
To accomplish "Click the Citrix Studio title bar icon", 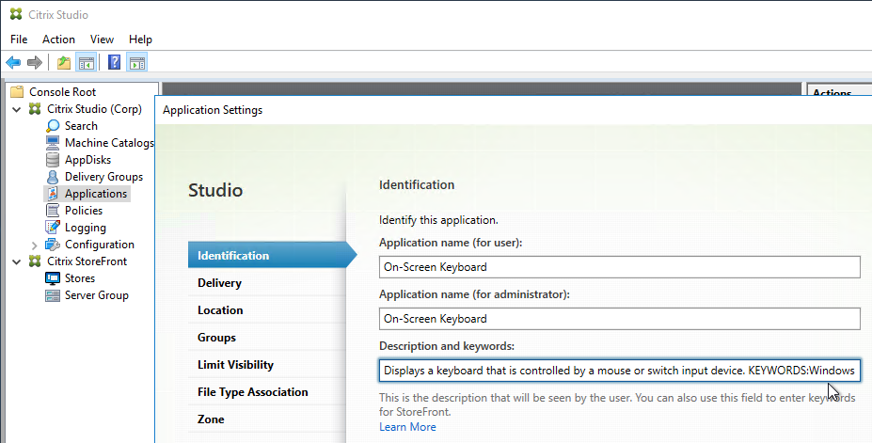I will coord(16,14).
